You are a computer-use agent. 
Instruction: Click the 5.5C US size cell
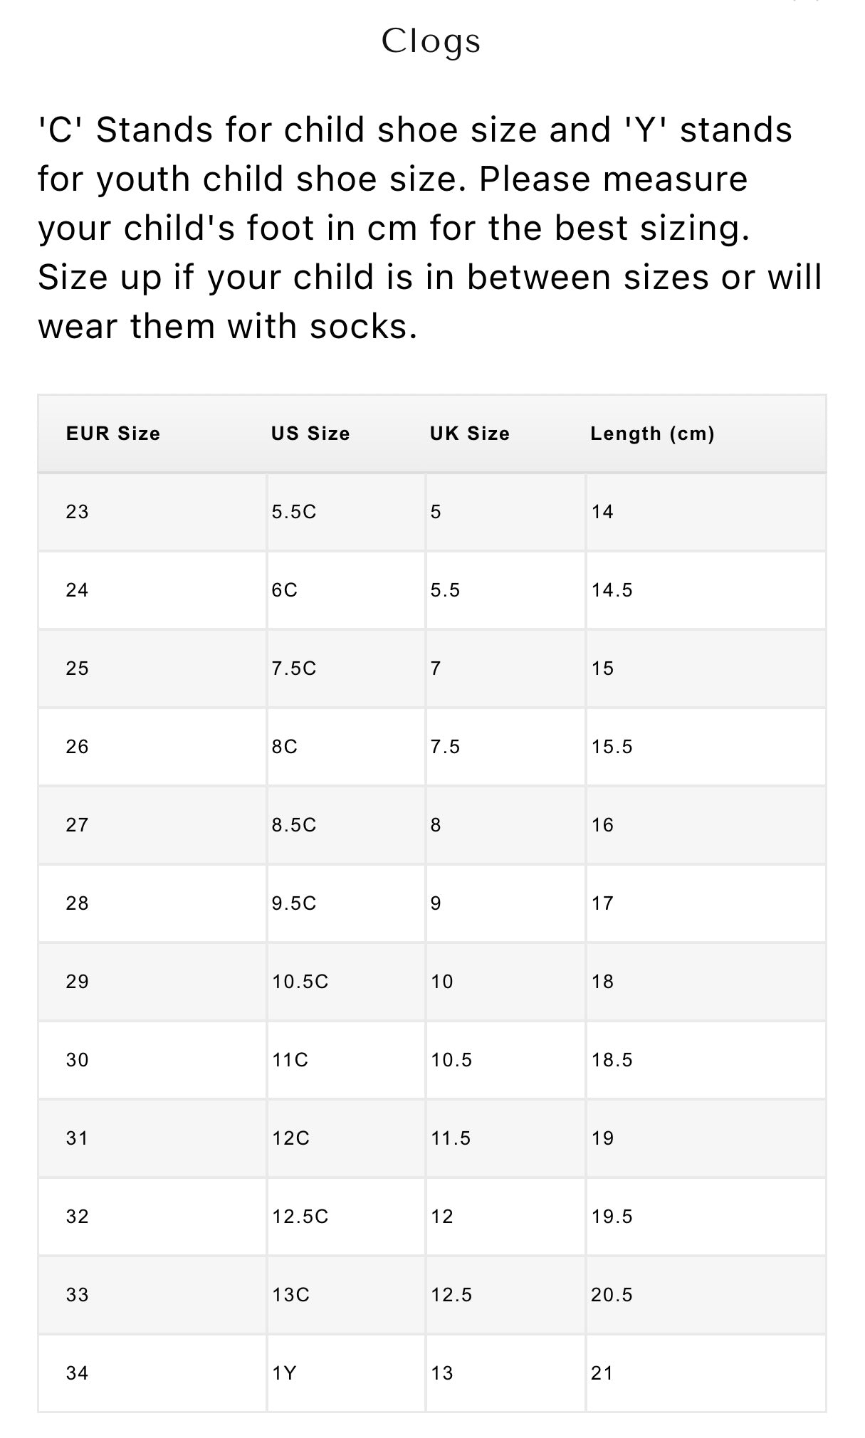293,512
